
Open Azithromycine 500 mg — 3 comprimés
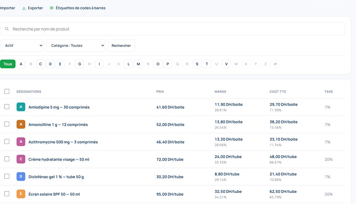pyautogui.click(x=63, y=142)
